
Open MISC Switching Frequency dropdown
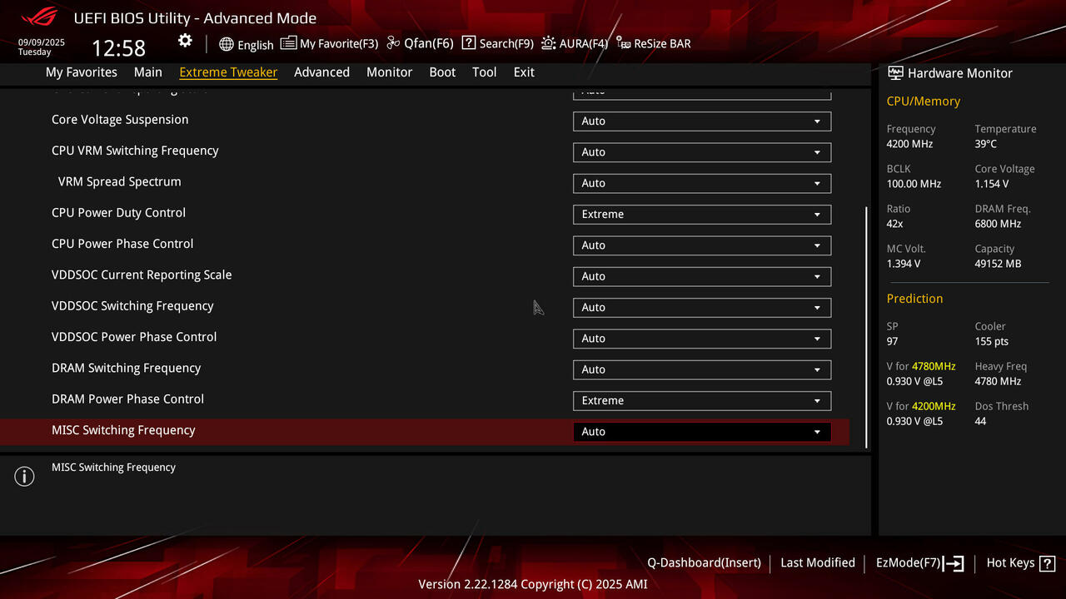coord(702,432)
